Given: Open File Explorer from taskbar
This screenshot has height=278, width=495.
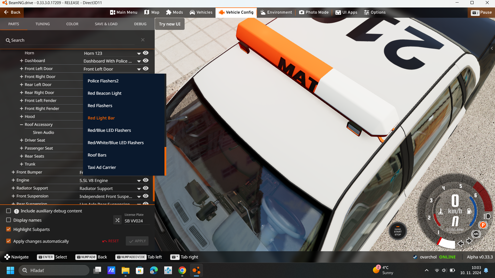Looking at the screenshot, I should [x=126, y=270].
